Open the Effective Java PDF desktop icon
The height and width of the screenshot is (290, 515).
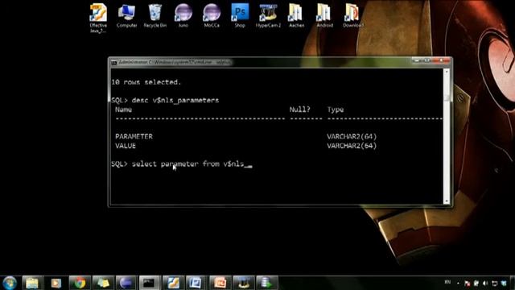pos(98,18)
